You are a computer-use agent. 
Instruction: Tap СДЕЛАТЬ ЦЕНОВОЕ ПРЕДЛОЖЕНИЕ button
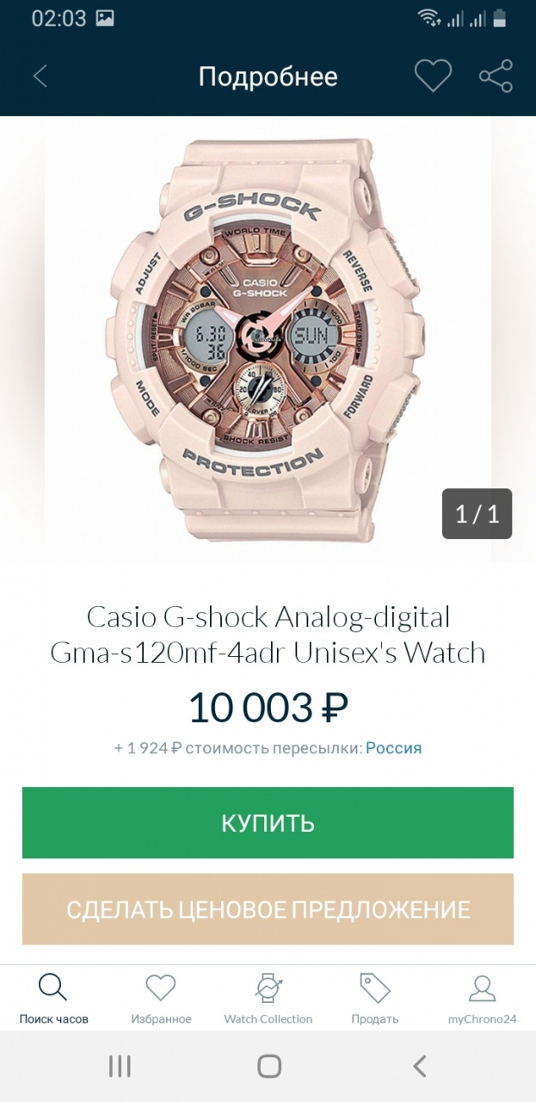(x=268, y=909)
